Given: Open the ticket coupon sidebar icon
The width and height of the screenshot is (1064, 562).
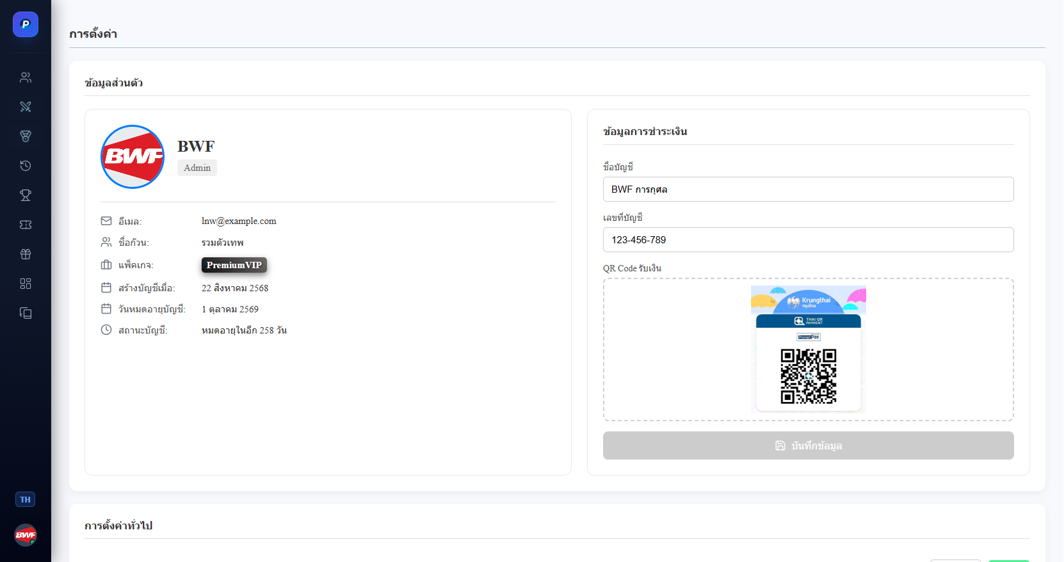Looking at the screenshot, I should [x=26, y=225].
